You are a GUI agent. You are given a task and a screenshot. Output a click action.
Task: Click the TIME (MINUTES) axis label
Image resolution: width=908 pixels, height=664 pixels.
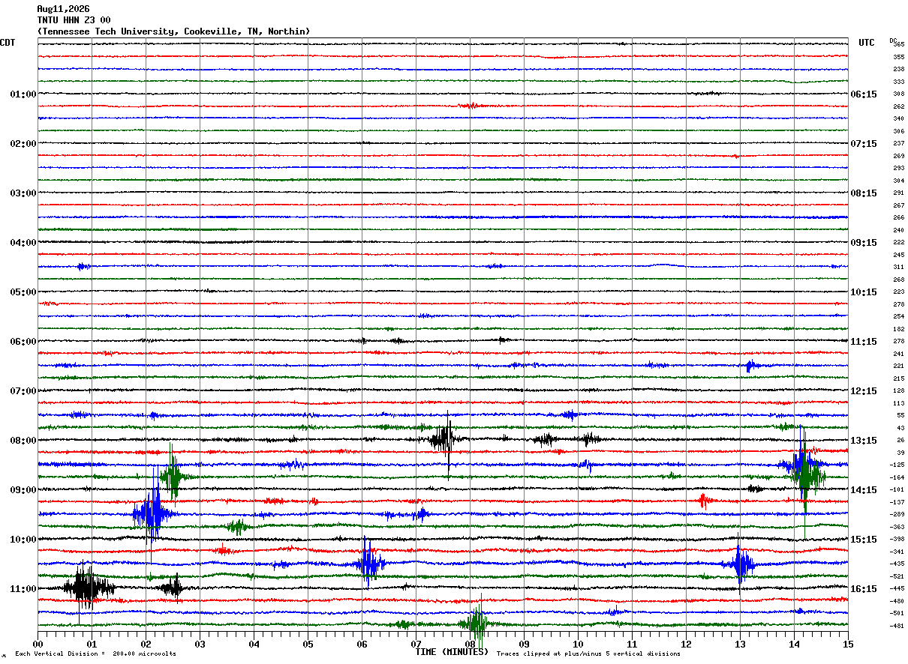tap(452, 652)
